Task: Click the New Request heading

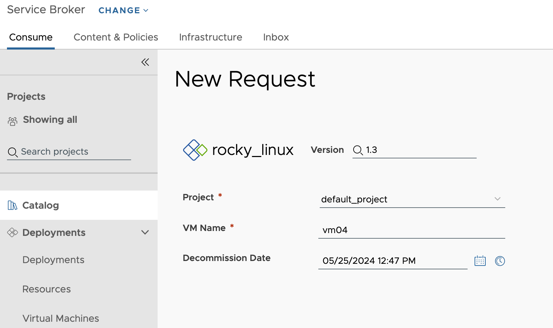Action: [x=245, y=79]
